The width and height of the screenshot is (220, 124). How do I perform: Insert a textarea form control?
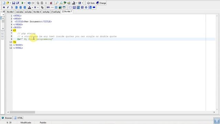(x=78, y=7)
